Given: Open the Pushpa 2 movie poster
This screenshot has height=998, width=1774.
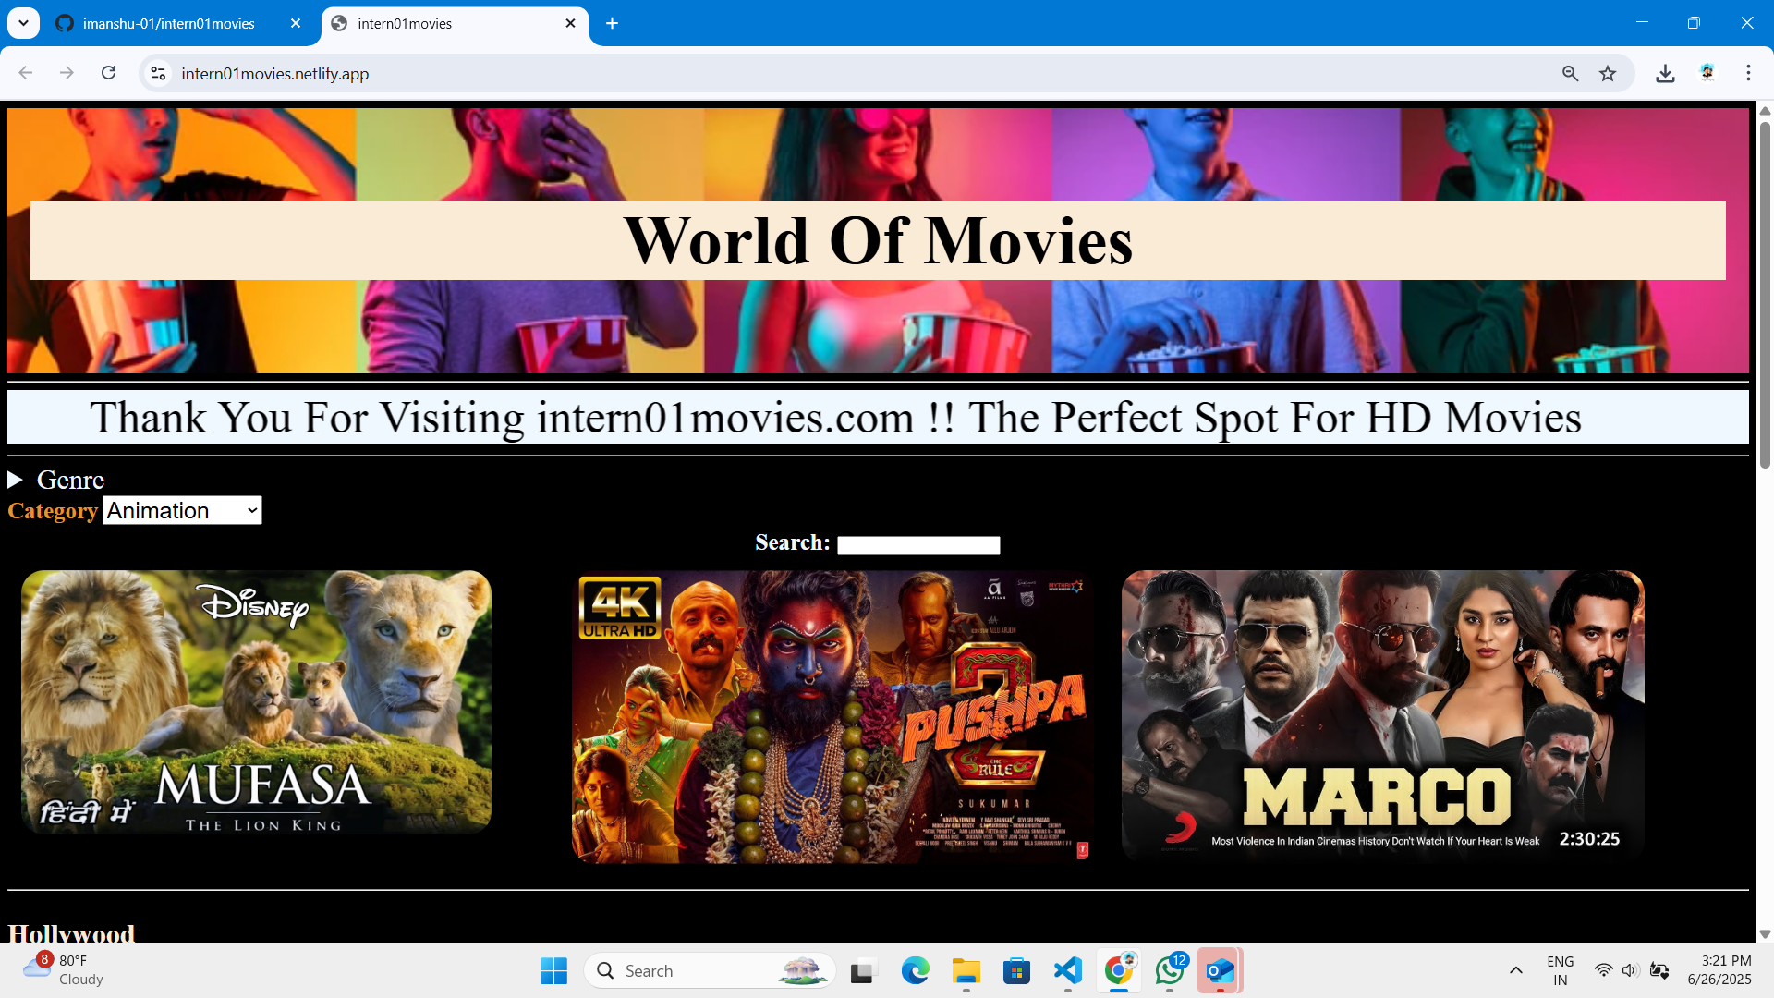Looking at the screenshot, I should point(832,717).
